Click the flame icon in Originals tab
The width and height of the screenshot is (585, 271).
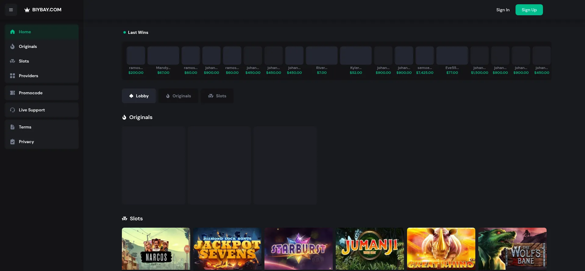click(168, 96)
